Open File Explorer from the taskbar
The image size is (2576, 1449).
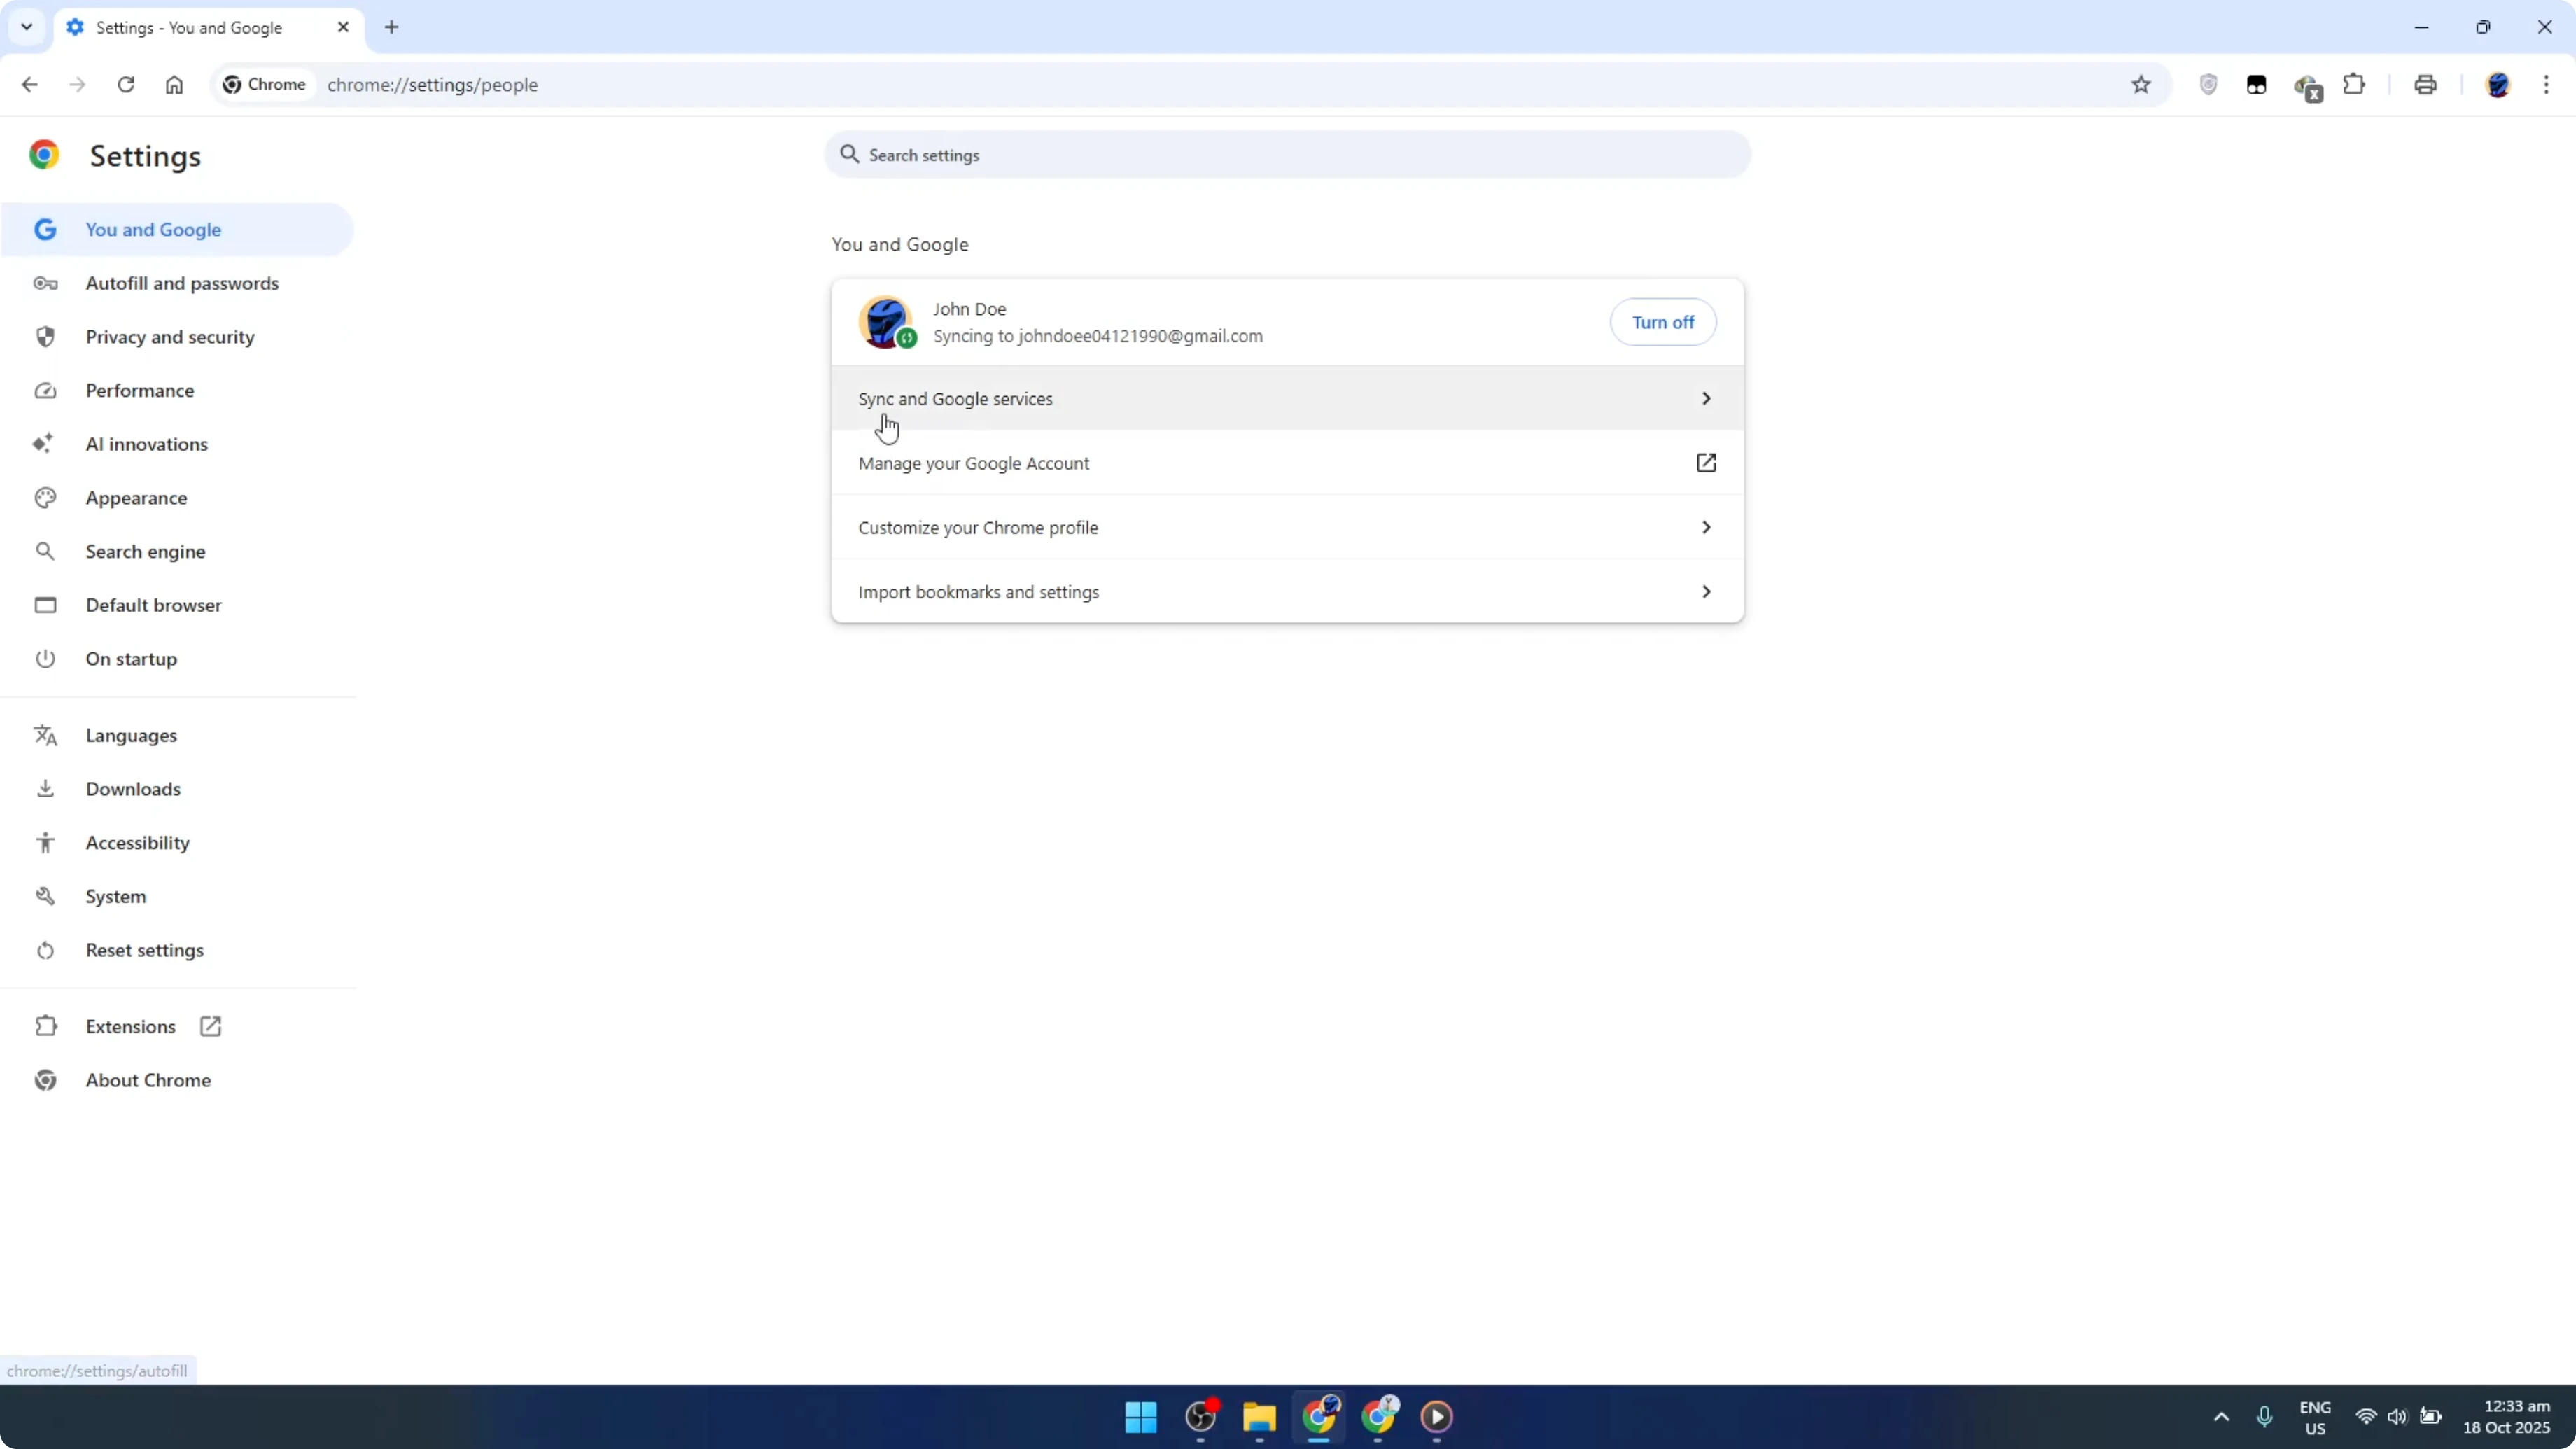pos(1258,1417)
